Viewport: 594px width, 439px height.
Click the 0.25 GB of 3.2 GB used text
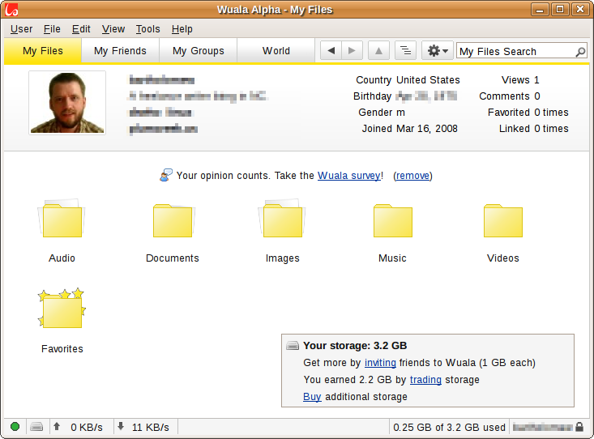tap(449, 428)
